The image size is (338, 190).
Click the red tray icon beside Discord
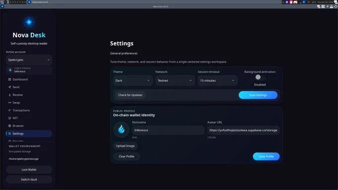coord(291,2)
